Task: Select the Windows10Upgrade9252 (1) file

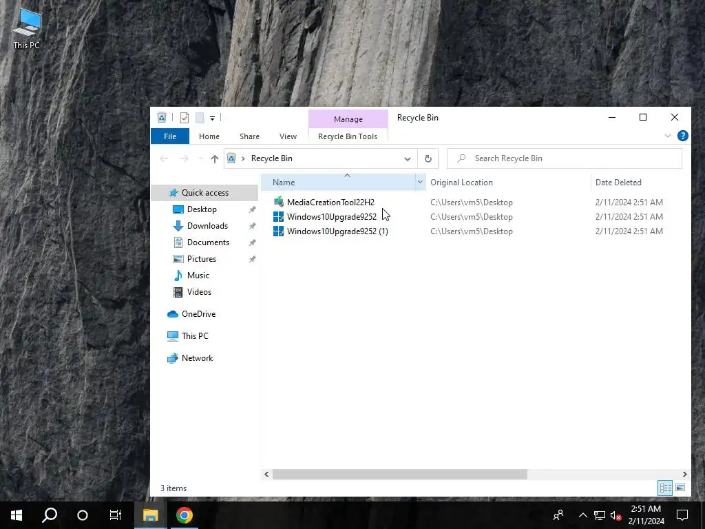Action: (337, 231)
